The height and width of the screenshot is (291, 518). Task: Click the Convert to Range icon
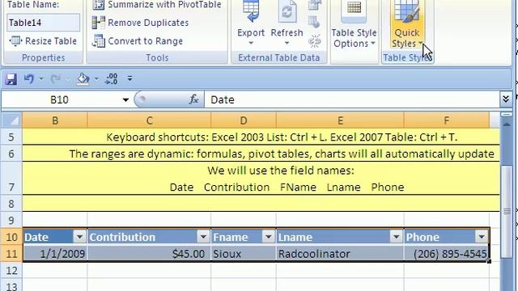point(99,41)
